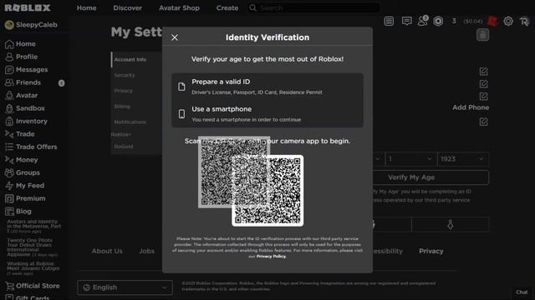Screen dimensions: 535x300
Task: Open the settings gear icon
Action: pos(508,21)
